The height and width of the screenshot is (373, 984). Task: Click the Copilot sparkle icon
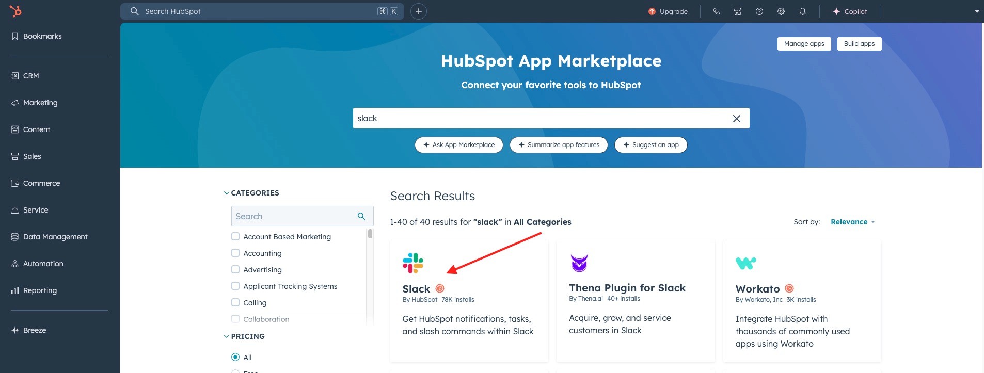pyautogui.click(x=836, y=11)
